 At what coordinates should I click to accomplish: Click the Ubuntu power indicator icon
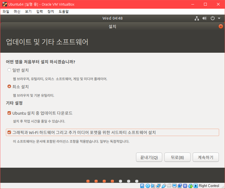click(x=213, y=18)
